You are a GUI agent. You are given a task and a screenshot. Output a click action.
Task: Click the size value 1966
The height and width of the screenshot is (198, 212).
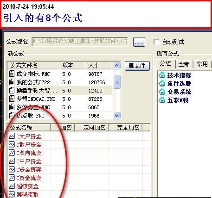pyautogui.click(x=94, y=116)
